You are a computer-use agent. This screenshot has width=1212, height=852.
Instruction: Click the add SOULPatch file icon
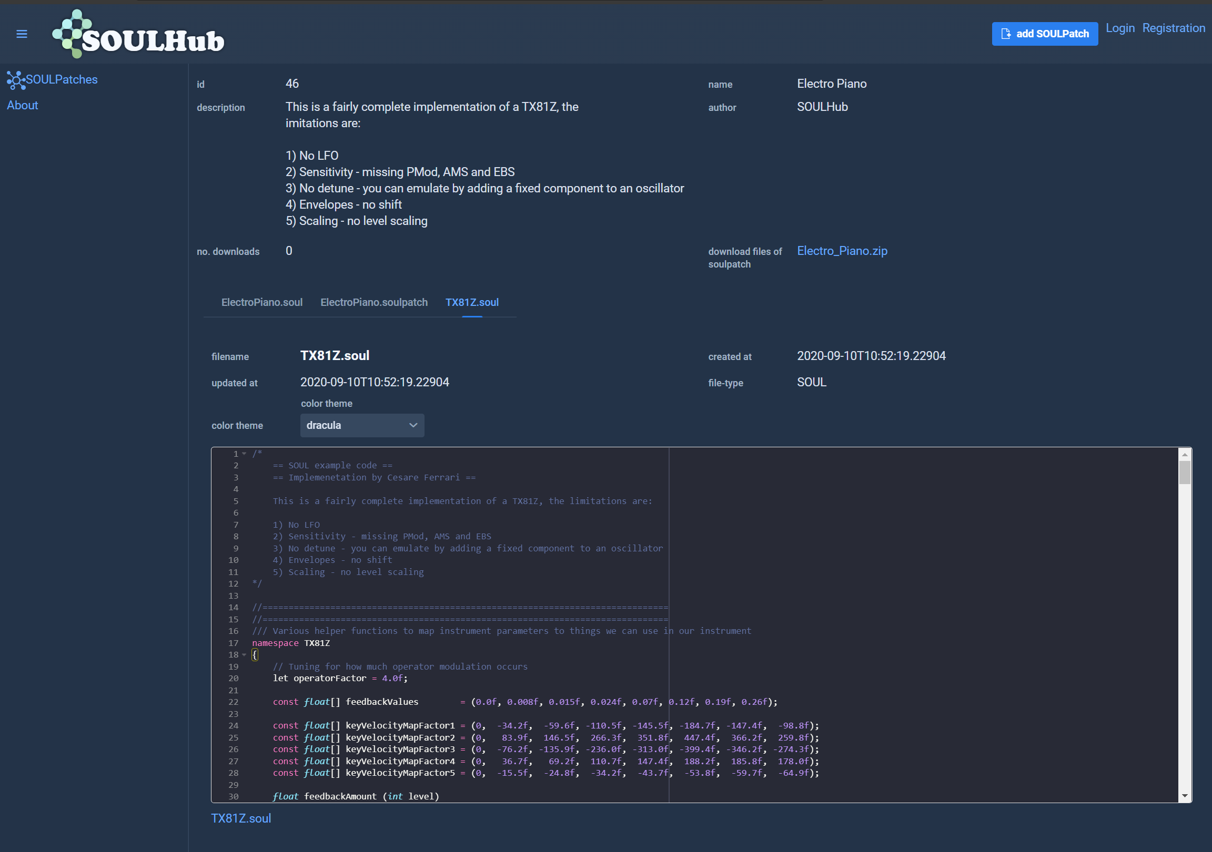tap(1006, 34)
